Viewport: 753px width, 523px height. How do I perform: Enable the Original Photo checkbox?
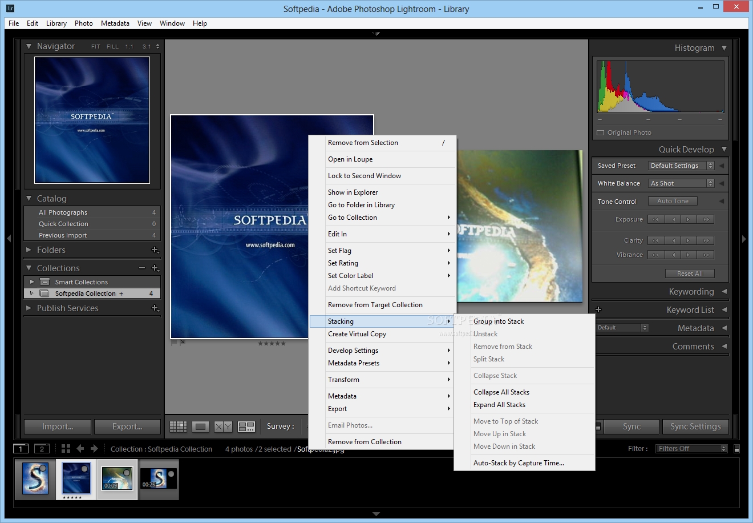pyautogui.click(x=600, y=132)
